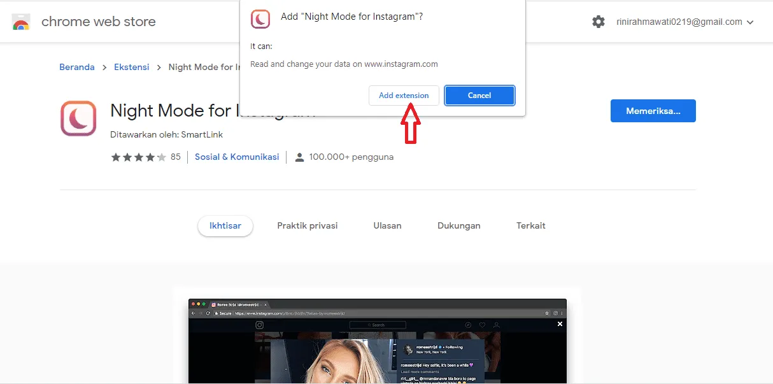Click the Night Mode for Instagram extension logo
Screen dimensions: 773x384
78,118
